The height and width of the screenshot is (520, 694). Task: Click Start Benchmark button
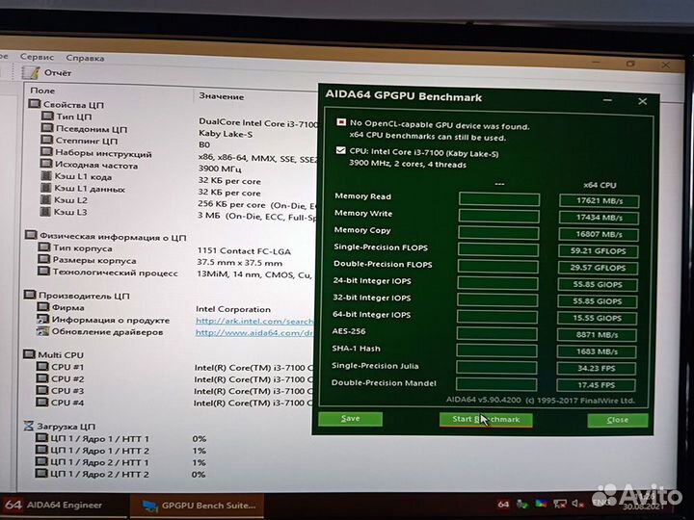coord(486,419)
